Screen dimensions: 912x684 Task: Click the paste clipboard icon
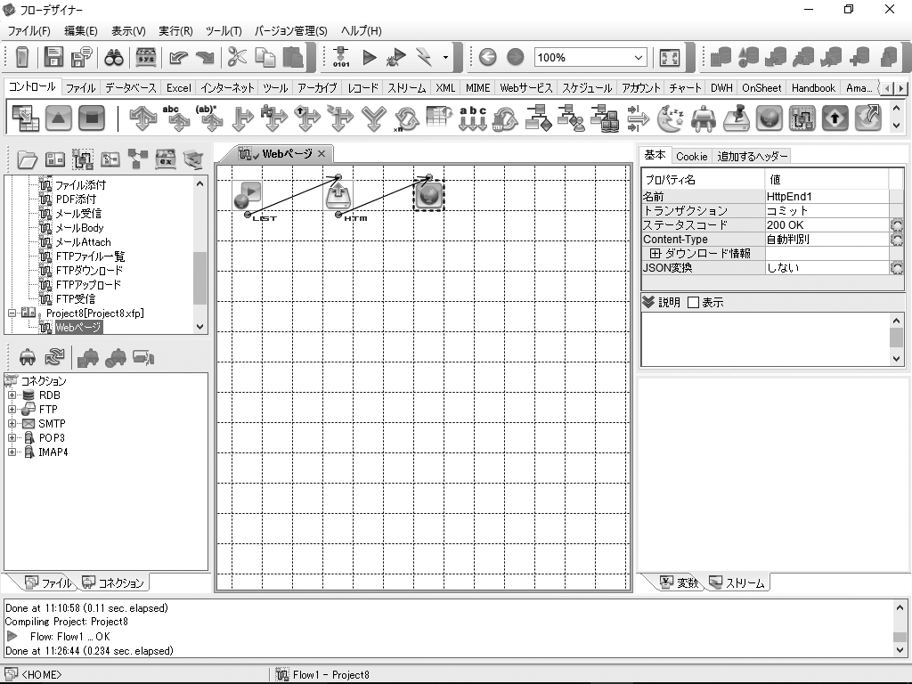coord(293,57)
